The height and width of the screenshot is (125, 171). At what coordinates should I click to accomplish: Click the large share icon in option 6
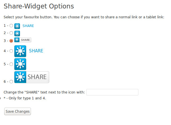pos(20,77)
